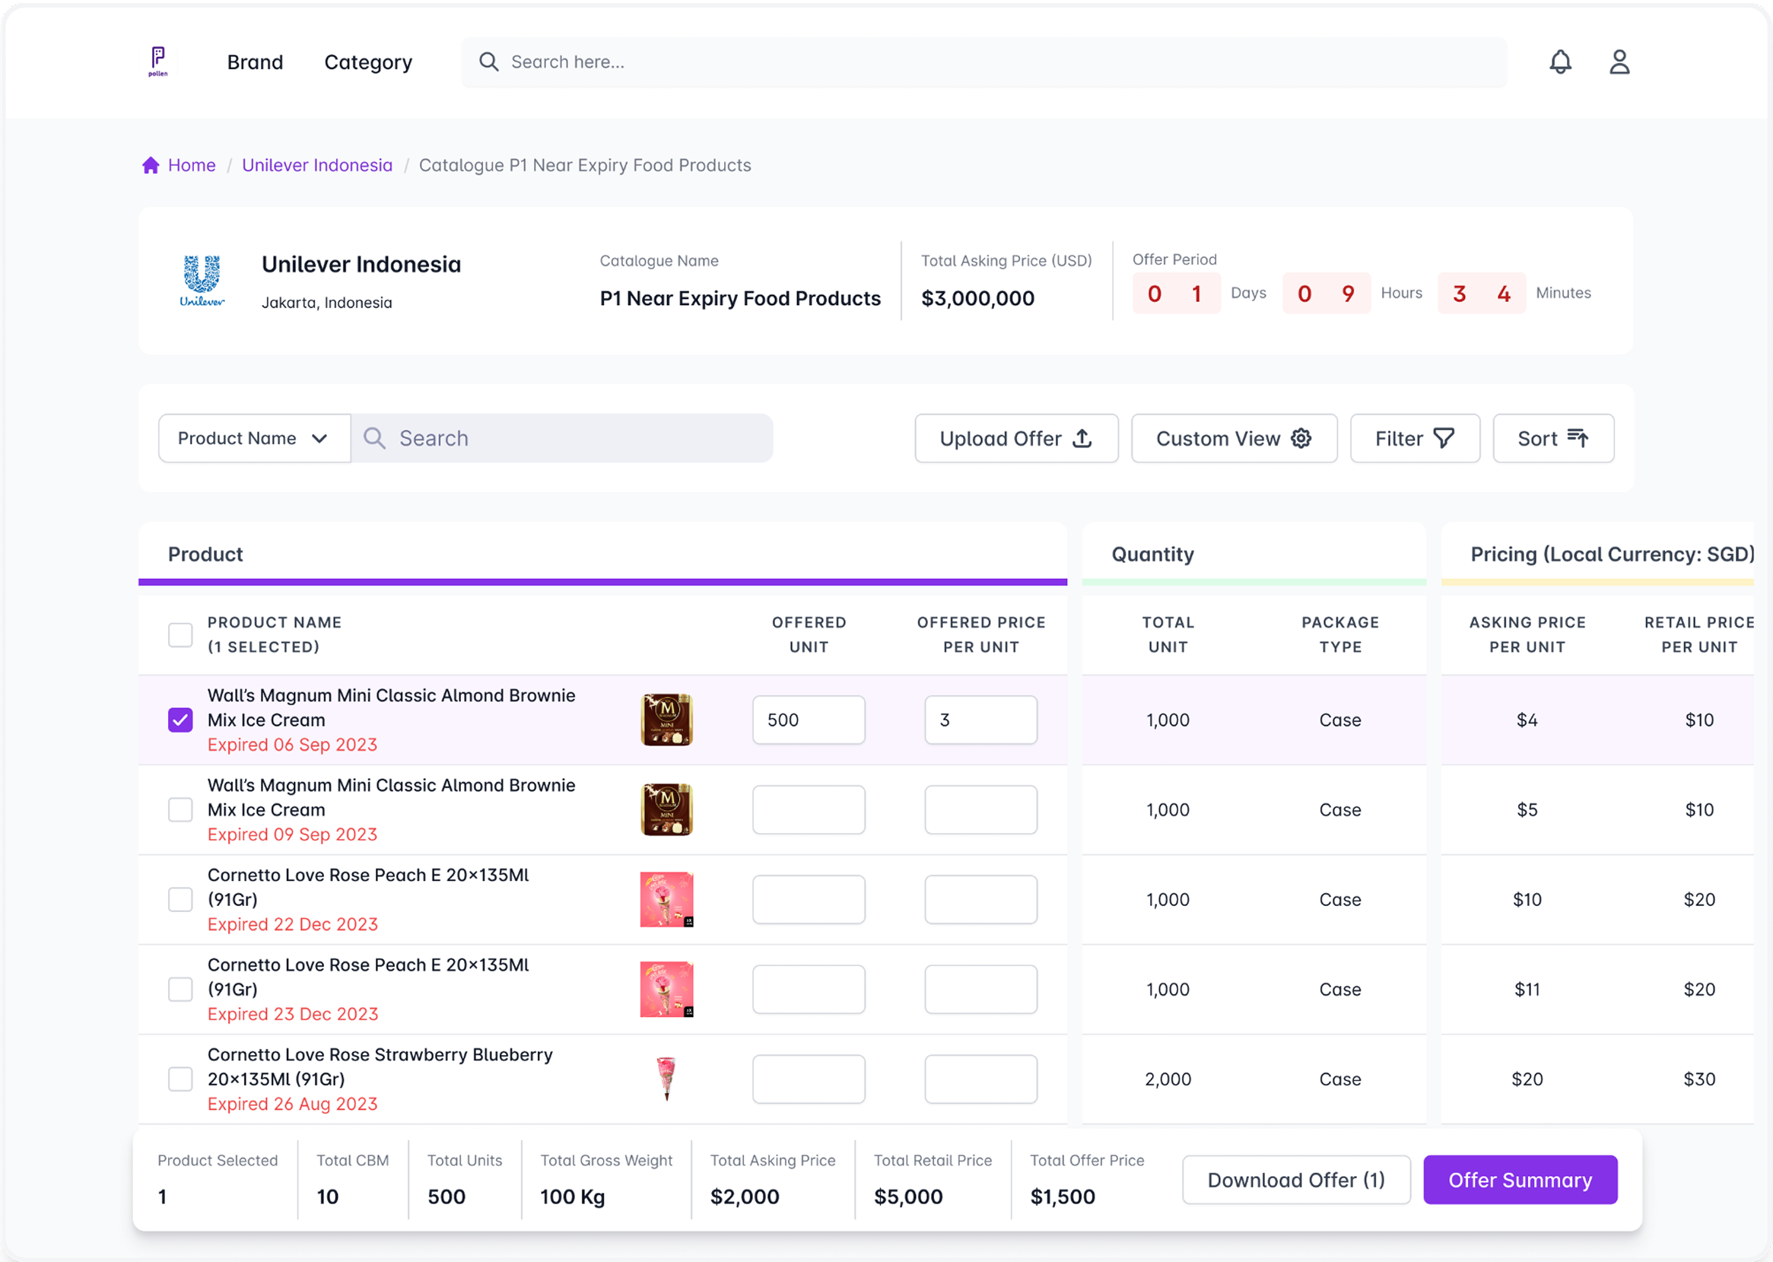Screen dimensions: 1773x1262
Task: Click Cornetto Strawberry Blueberry cone thumbnail
Action: (x=666, y=1079)
